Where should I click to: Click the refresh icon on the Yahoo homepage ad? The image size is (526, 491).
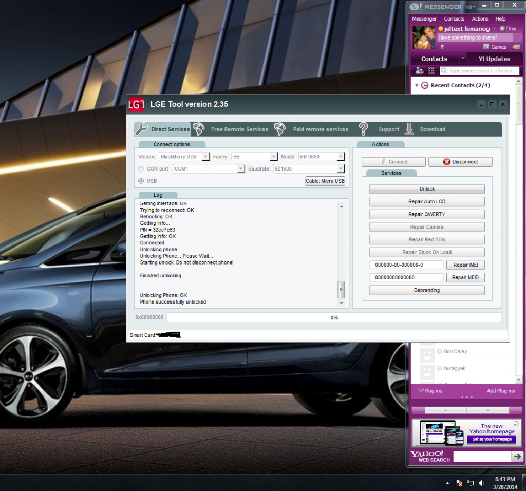tap(517, 424)
